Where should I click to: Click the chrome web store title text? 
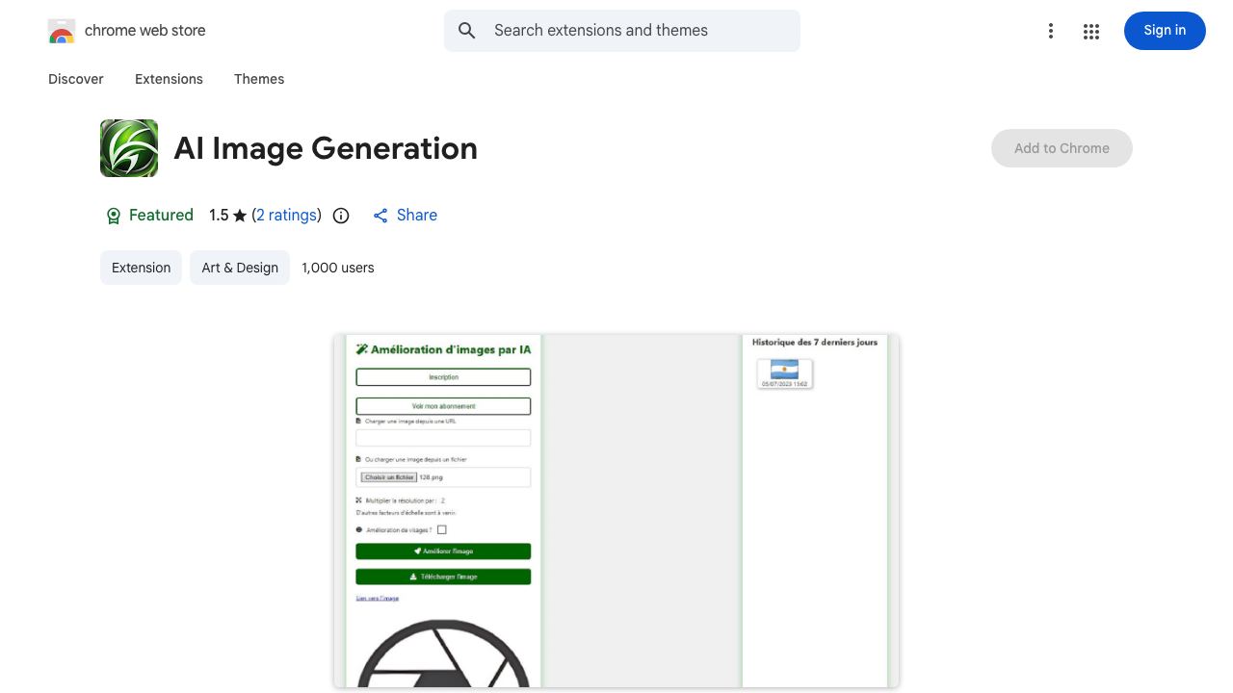click(145, 31)
